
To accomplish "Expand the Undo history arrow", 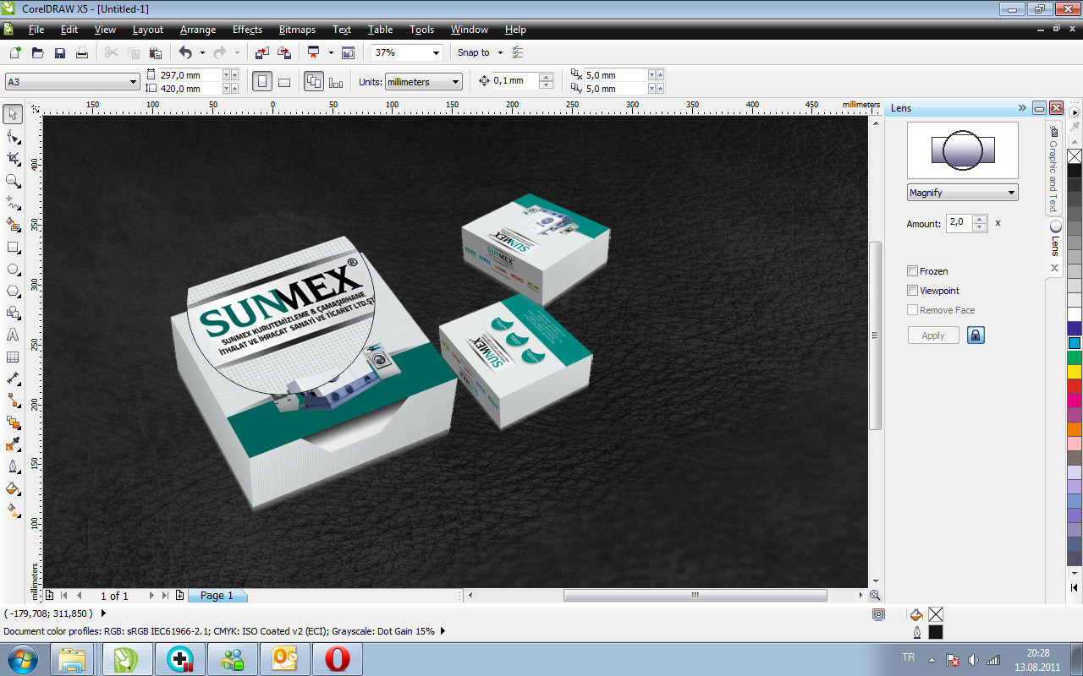I will (x=202, y=52).
